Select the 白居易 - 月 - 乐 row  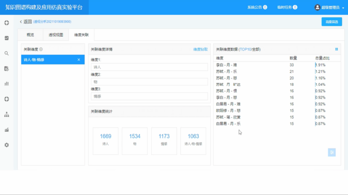tap(277, 124)
